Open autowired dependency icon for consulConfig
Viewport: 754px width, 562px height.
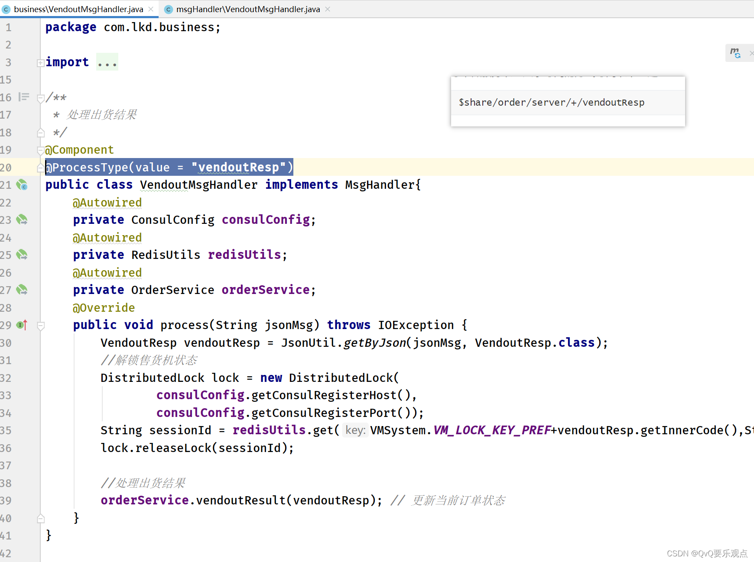(x=22, y=220)
